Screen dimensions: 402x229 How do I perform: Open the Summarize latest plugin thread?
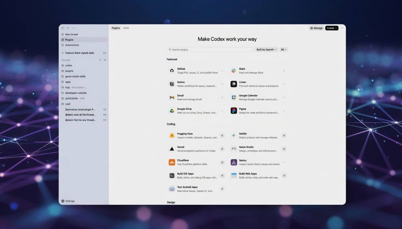tap(84, 109)
